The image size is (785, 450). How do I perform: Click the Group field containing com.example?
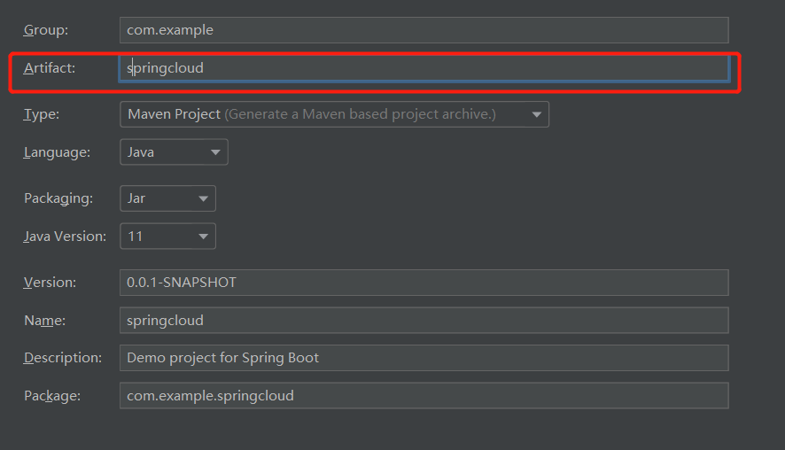pyautogui.click(x=424, y=30)
